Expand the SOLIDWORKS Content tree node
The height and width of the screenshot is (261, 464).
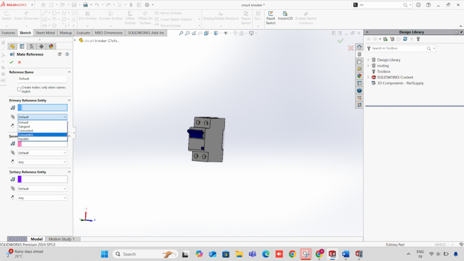[x=368, y=77]
